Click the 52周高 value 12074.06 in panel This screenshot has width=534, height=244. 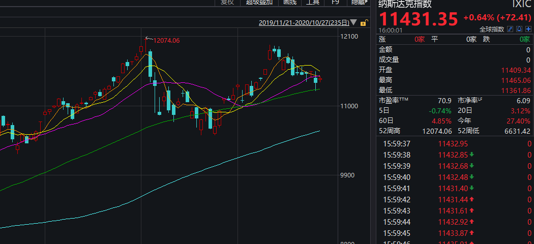coord(437,131)
